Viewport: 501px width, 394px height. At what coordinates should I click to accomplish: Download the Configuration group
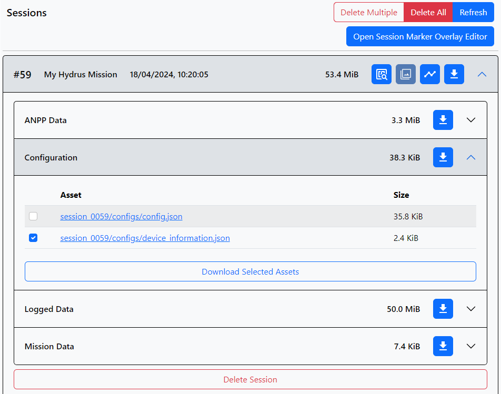pos(443,157)
